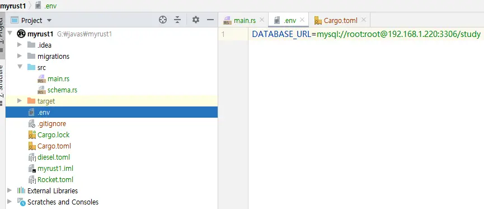Expand Scratches and Consoles node
The width and height of the screenshot is (484, 209).
coord(10,202)
